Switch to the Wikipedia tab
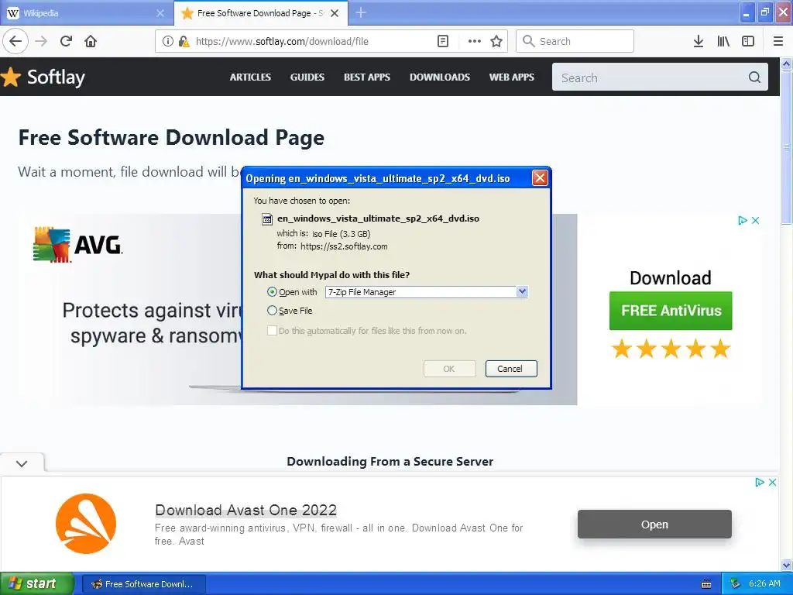Image resolution: width=793 pixels, height=595 pixels. click(x=86, y=13)
